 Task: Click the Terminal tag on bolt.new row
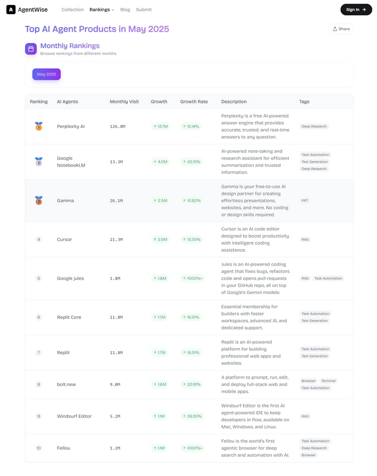tap(328, 381)
